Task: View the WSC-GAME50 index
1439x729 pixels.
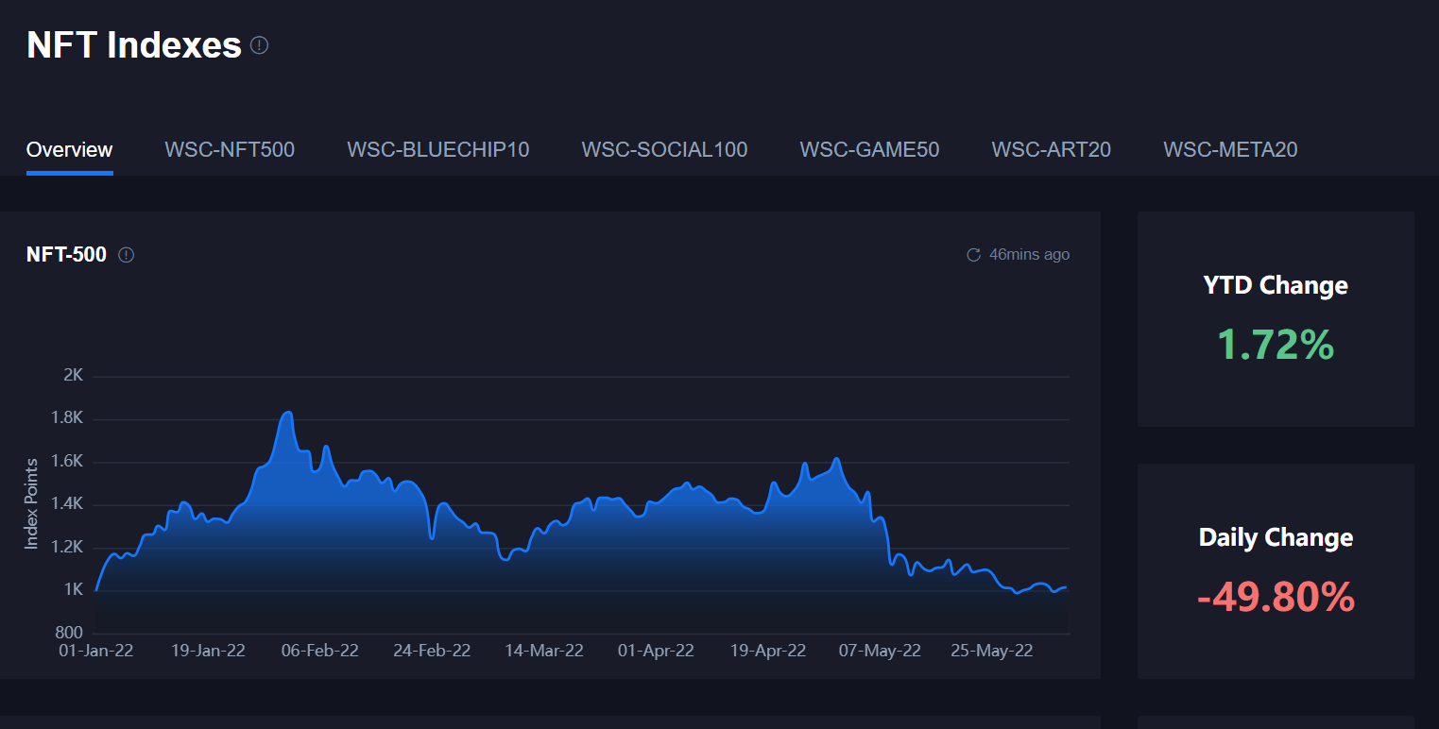Action: pos(869,149)
